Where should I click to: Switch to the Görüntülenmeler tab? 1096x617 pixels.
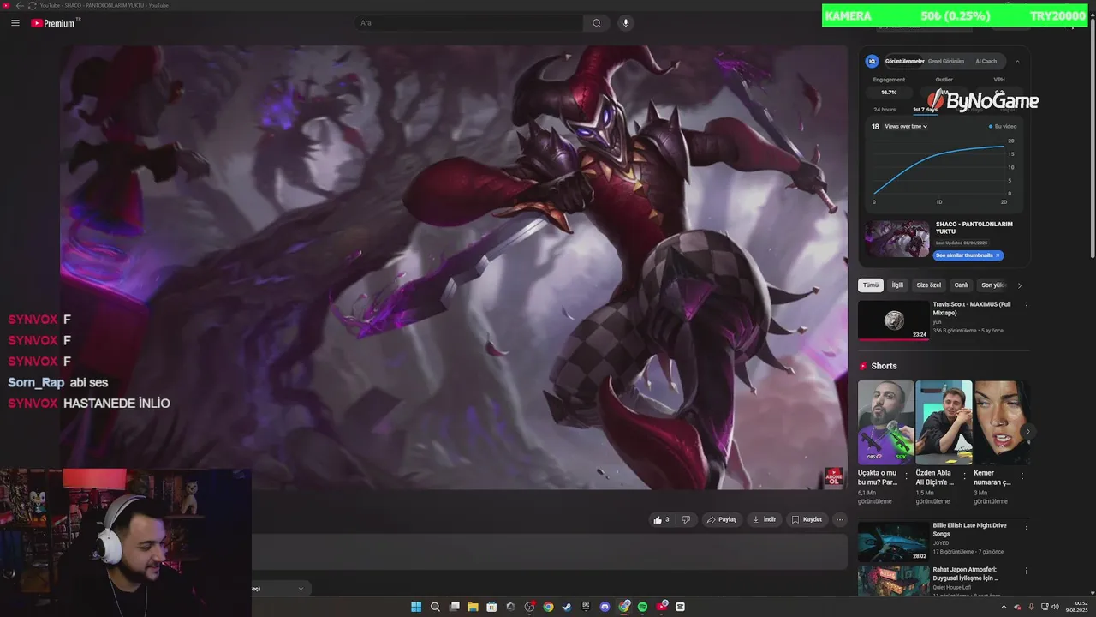pyautogui.click(x=904, y=61)
